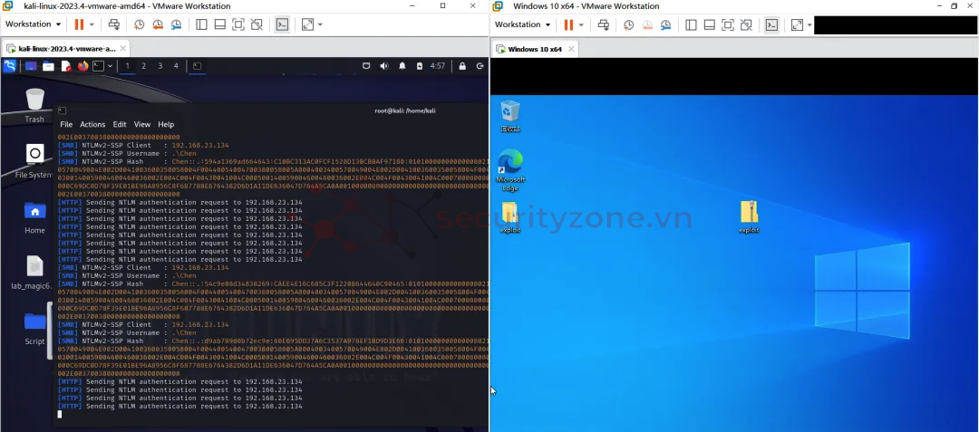This screenshot has width=979, height=432.
Task: Click the terminal window button in Kali taskbar
Action: pyautogui.click(x=197, y=66)
